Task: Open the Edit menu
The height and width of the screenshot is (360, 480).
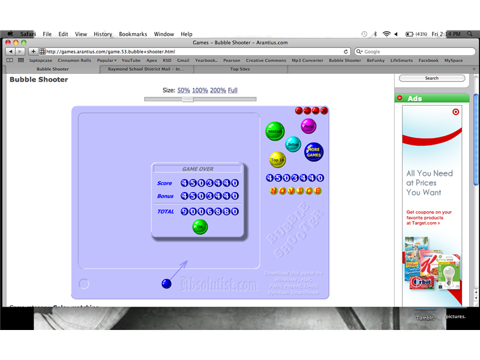Action: (x=63, y=34)
